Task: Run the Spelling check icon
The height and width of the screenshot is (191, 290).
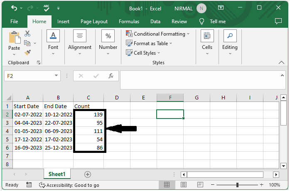Action: click(x=47, y=8)
